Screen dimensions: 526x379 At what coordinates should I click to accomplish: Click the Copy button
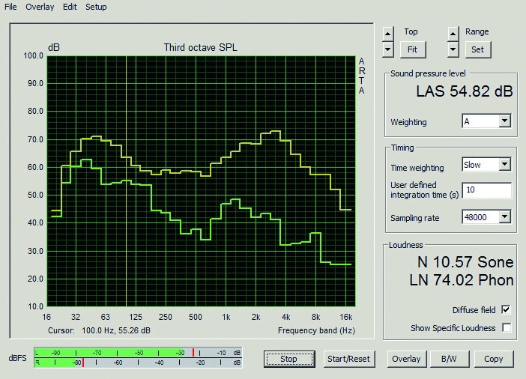tap(493, 359)
